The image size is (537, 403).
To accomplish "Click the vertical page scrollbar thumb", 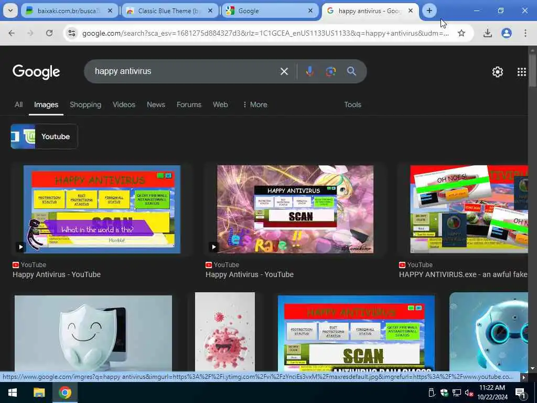I will (532, 70).
